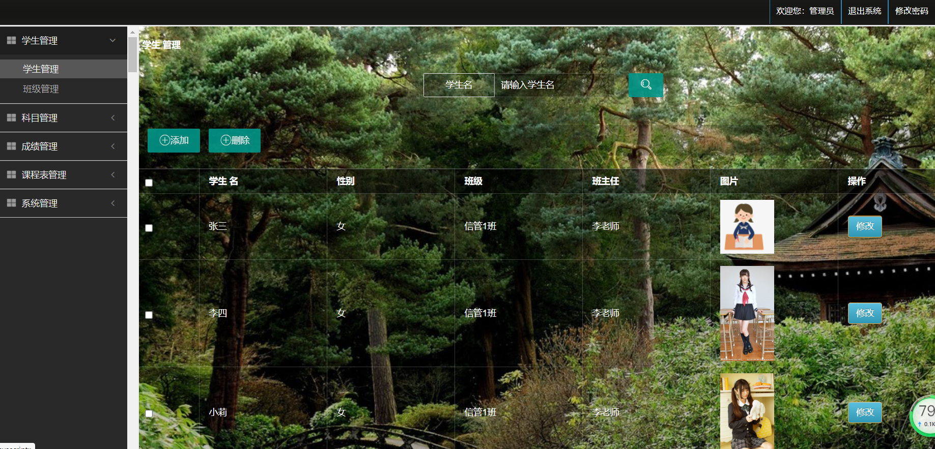The height and width of the screenshot is (449, 935).
Task: Open the 学生名 search field selector
Action: [x=459, y=85]
